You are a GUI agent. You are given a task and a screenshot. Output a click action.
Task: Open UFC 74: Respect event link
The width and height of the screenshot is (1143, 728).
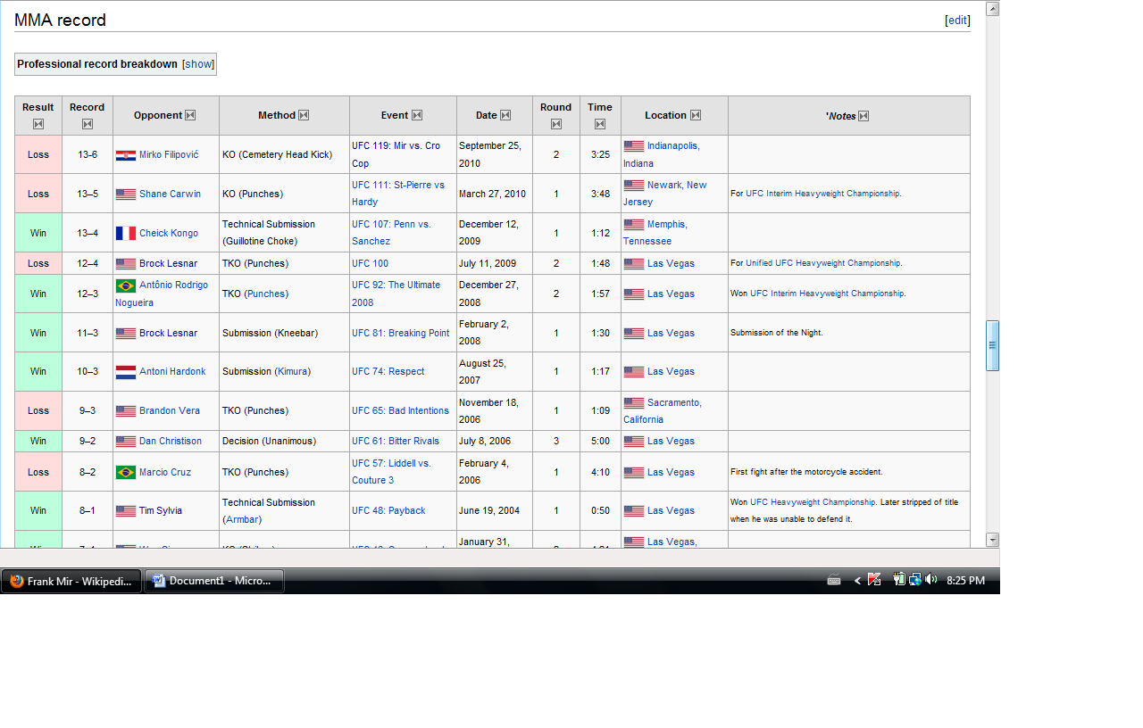click(x=388, y=371)
